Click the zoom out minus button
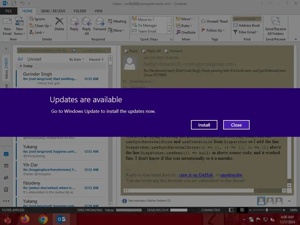300x225 pixels. pyautogui.click(x=250, y=210)
